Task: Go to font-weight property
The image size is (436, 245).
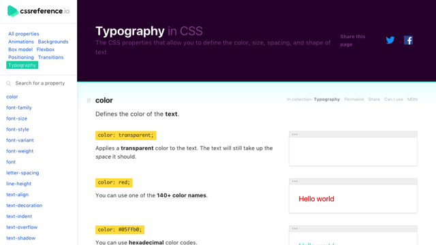Action: [20, 151]
